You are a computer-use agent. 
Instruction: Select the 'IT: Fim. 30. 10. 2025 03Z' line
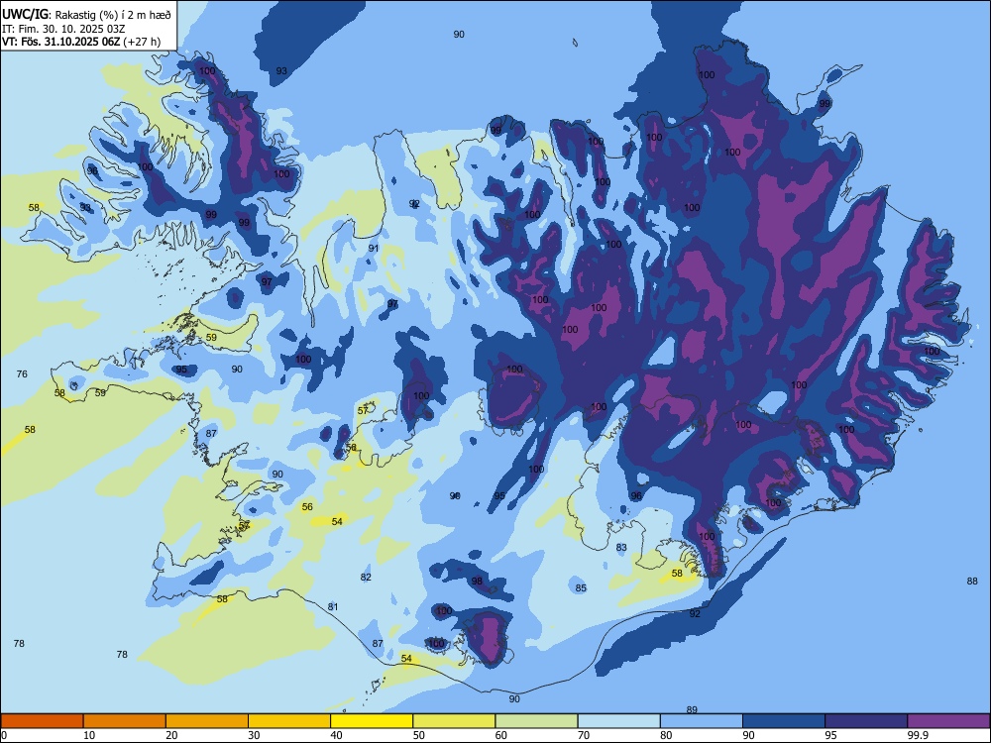(x=63, y=29)
